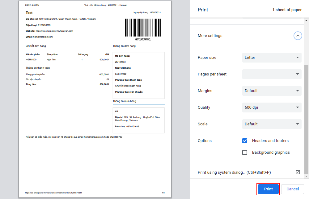309x199 pixels.
Task: Click the barcode image in print preview
Action: pos(143,28)
